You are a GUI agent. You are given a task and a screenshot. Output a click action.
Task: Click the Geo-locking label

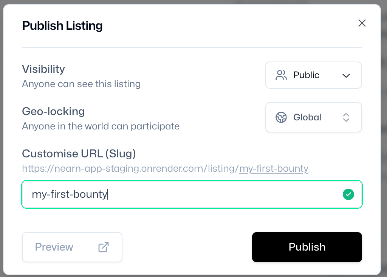click(x=53, y=111)
